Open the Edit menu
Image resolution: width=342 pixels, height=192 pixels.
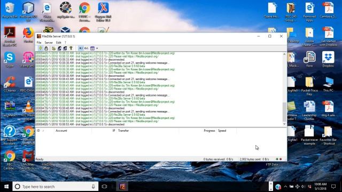pos(58,43)
